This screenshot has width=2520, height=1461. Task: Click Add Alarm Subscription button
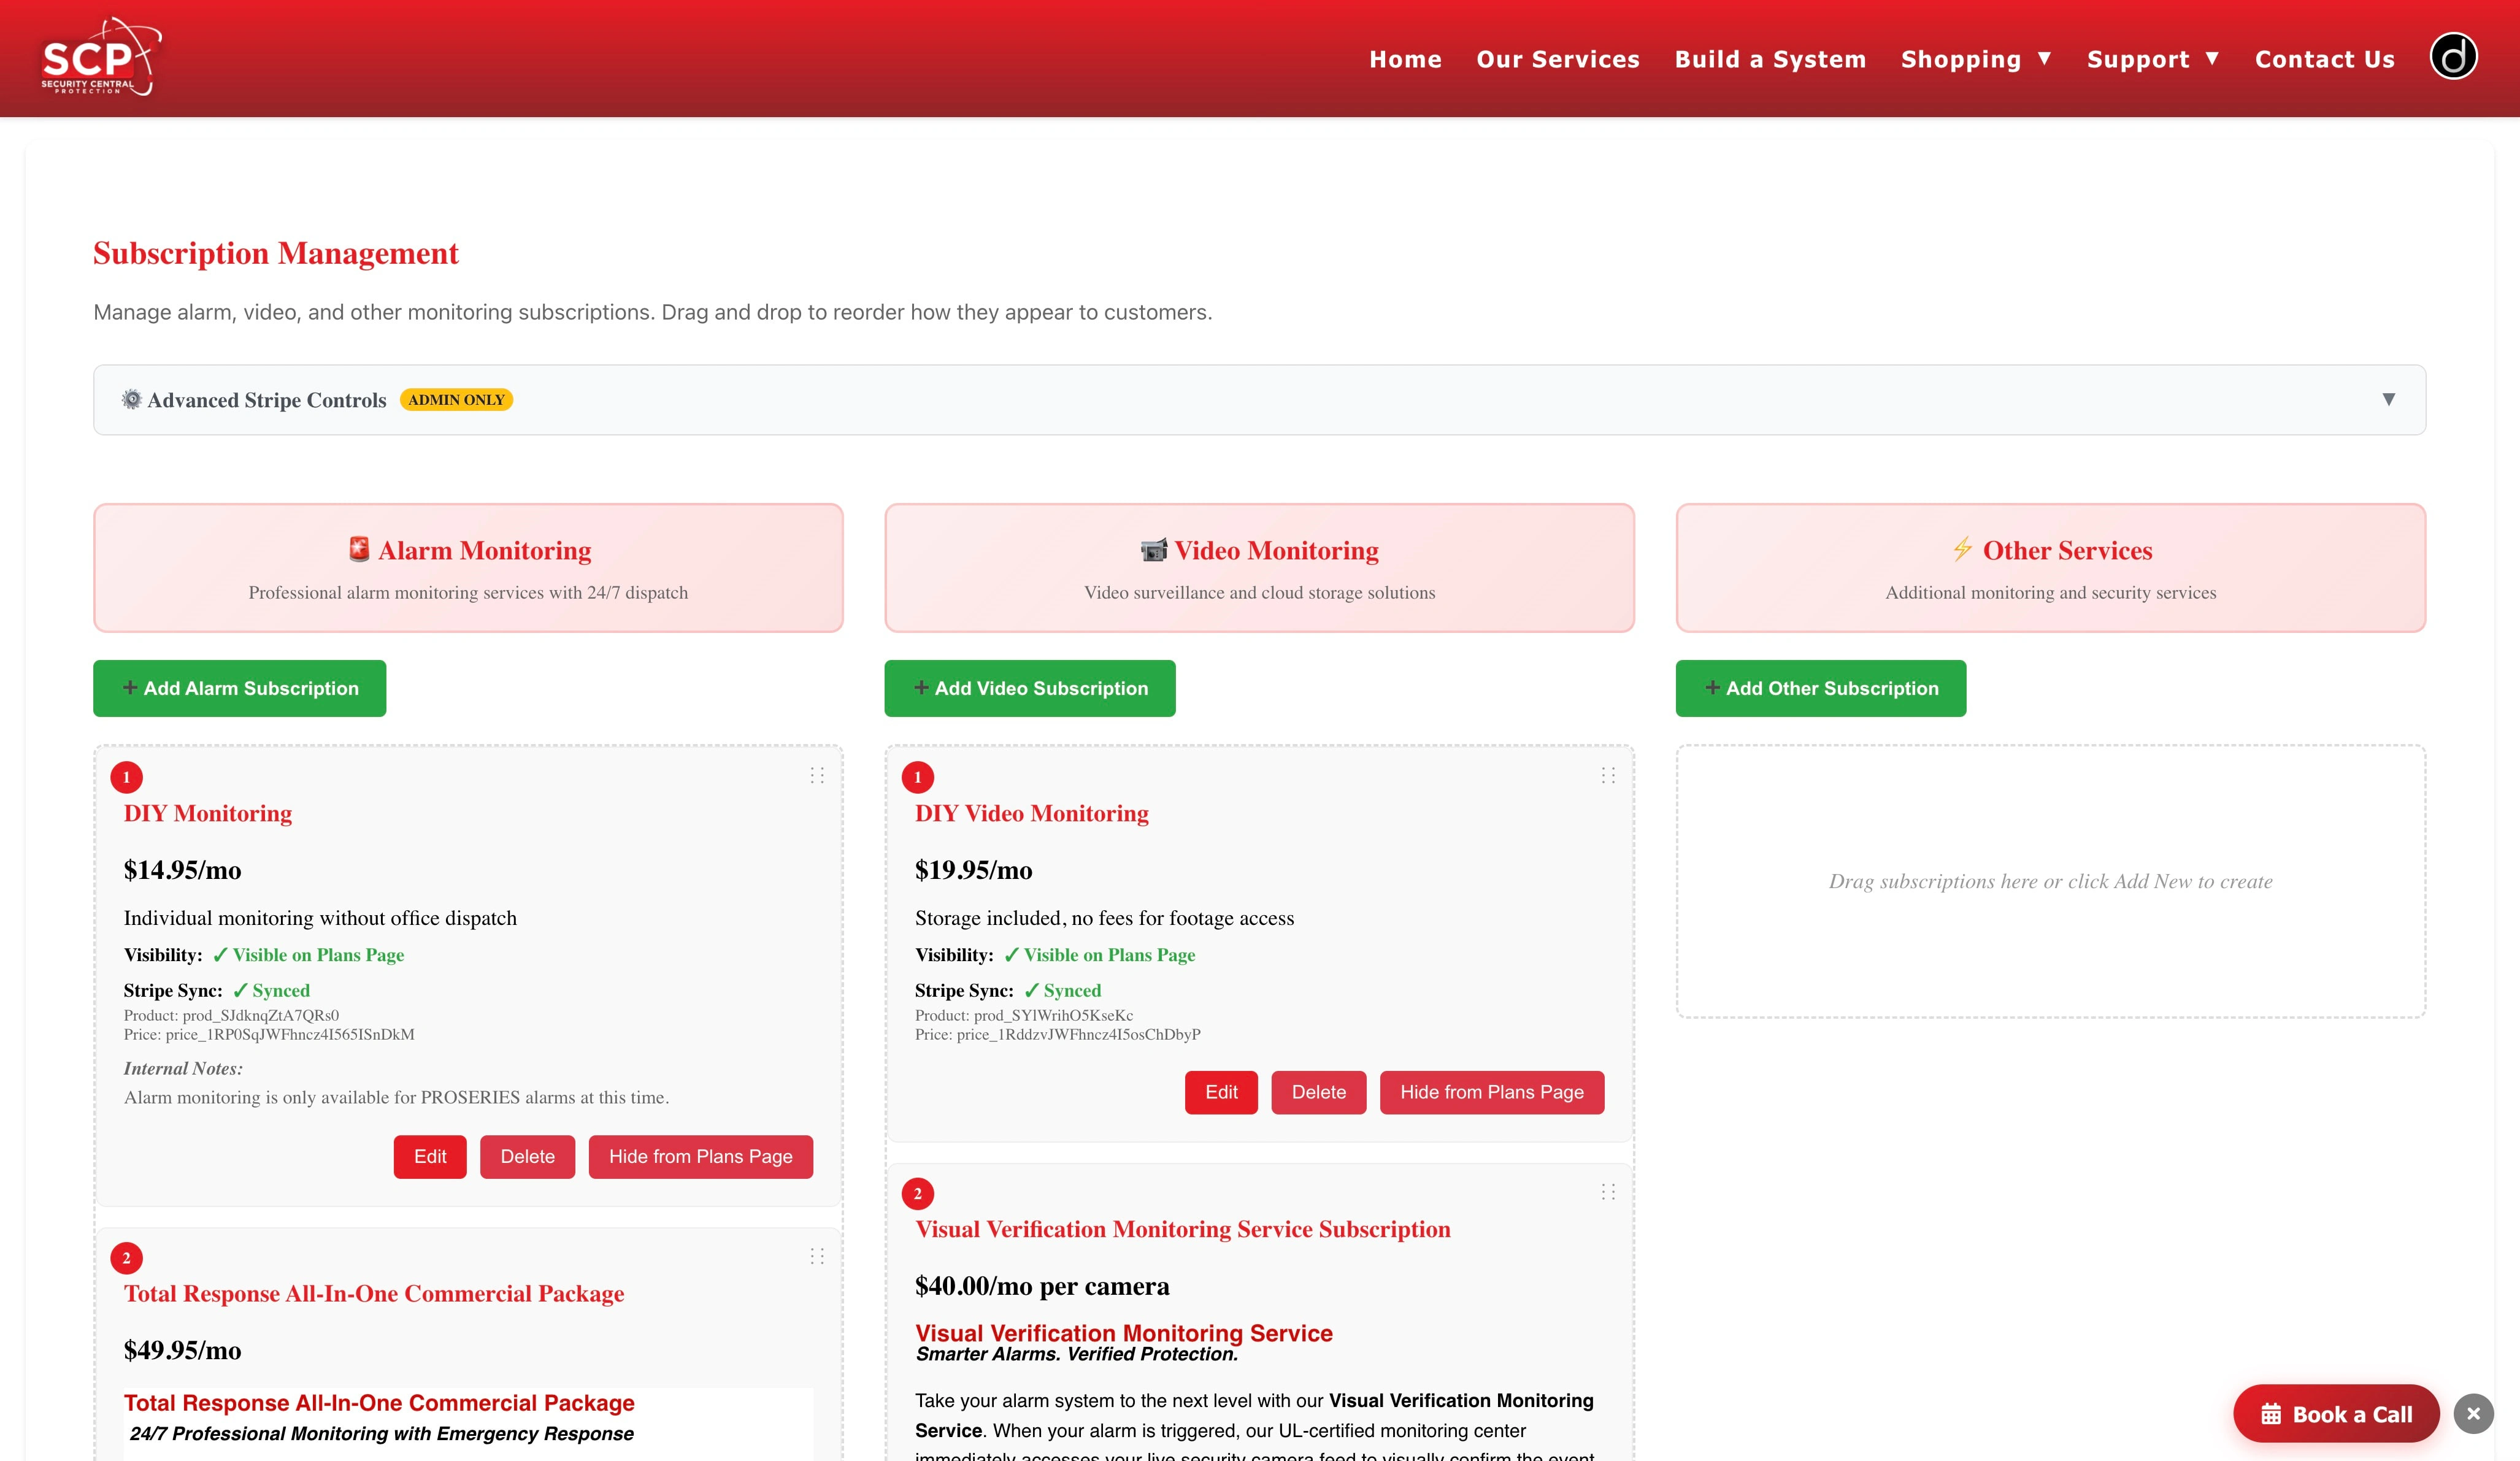[239, 688]
